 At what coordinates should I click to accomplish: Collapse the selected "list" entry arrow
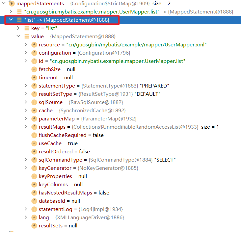pyautogui.click(x=11, y=20)
